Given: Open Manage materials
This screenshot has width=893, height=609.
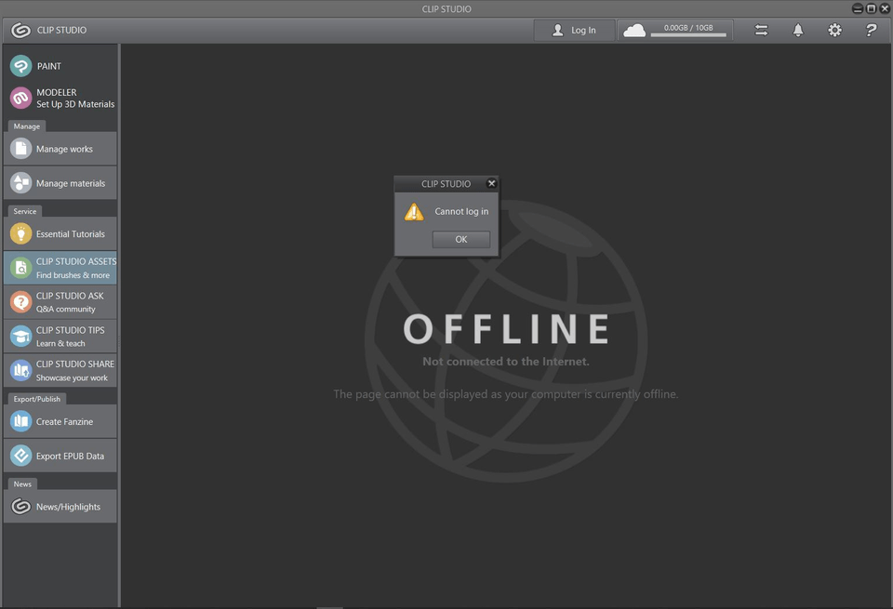Looking at the screenshot, I should click(x=60, y=183).
